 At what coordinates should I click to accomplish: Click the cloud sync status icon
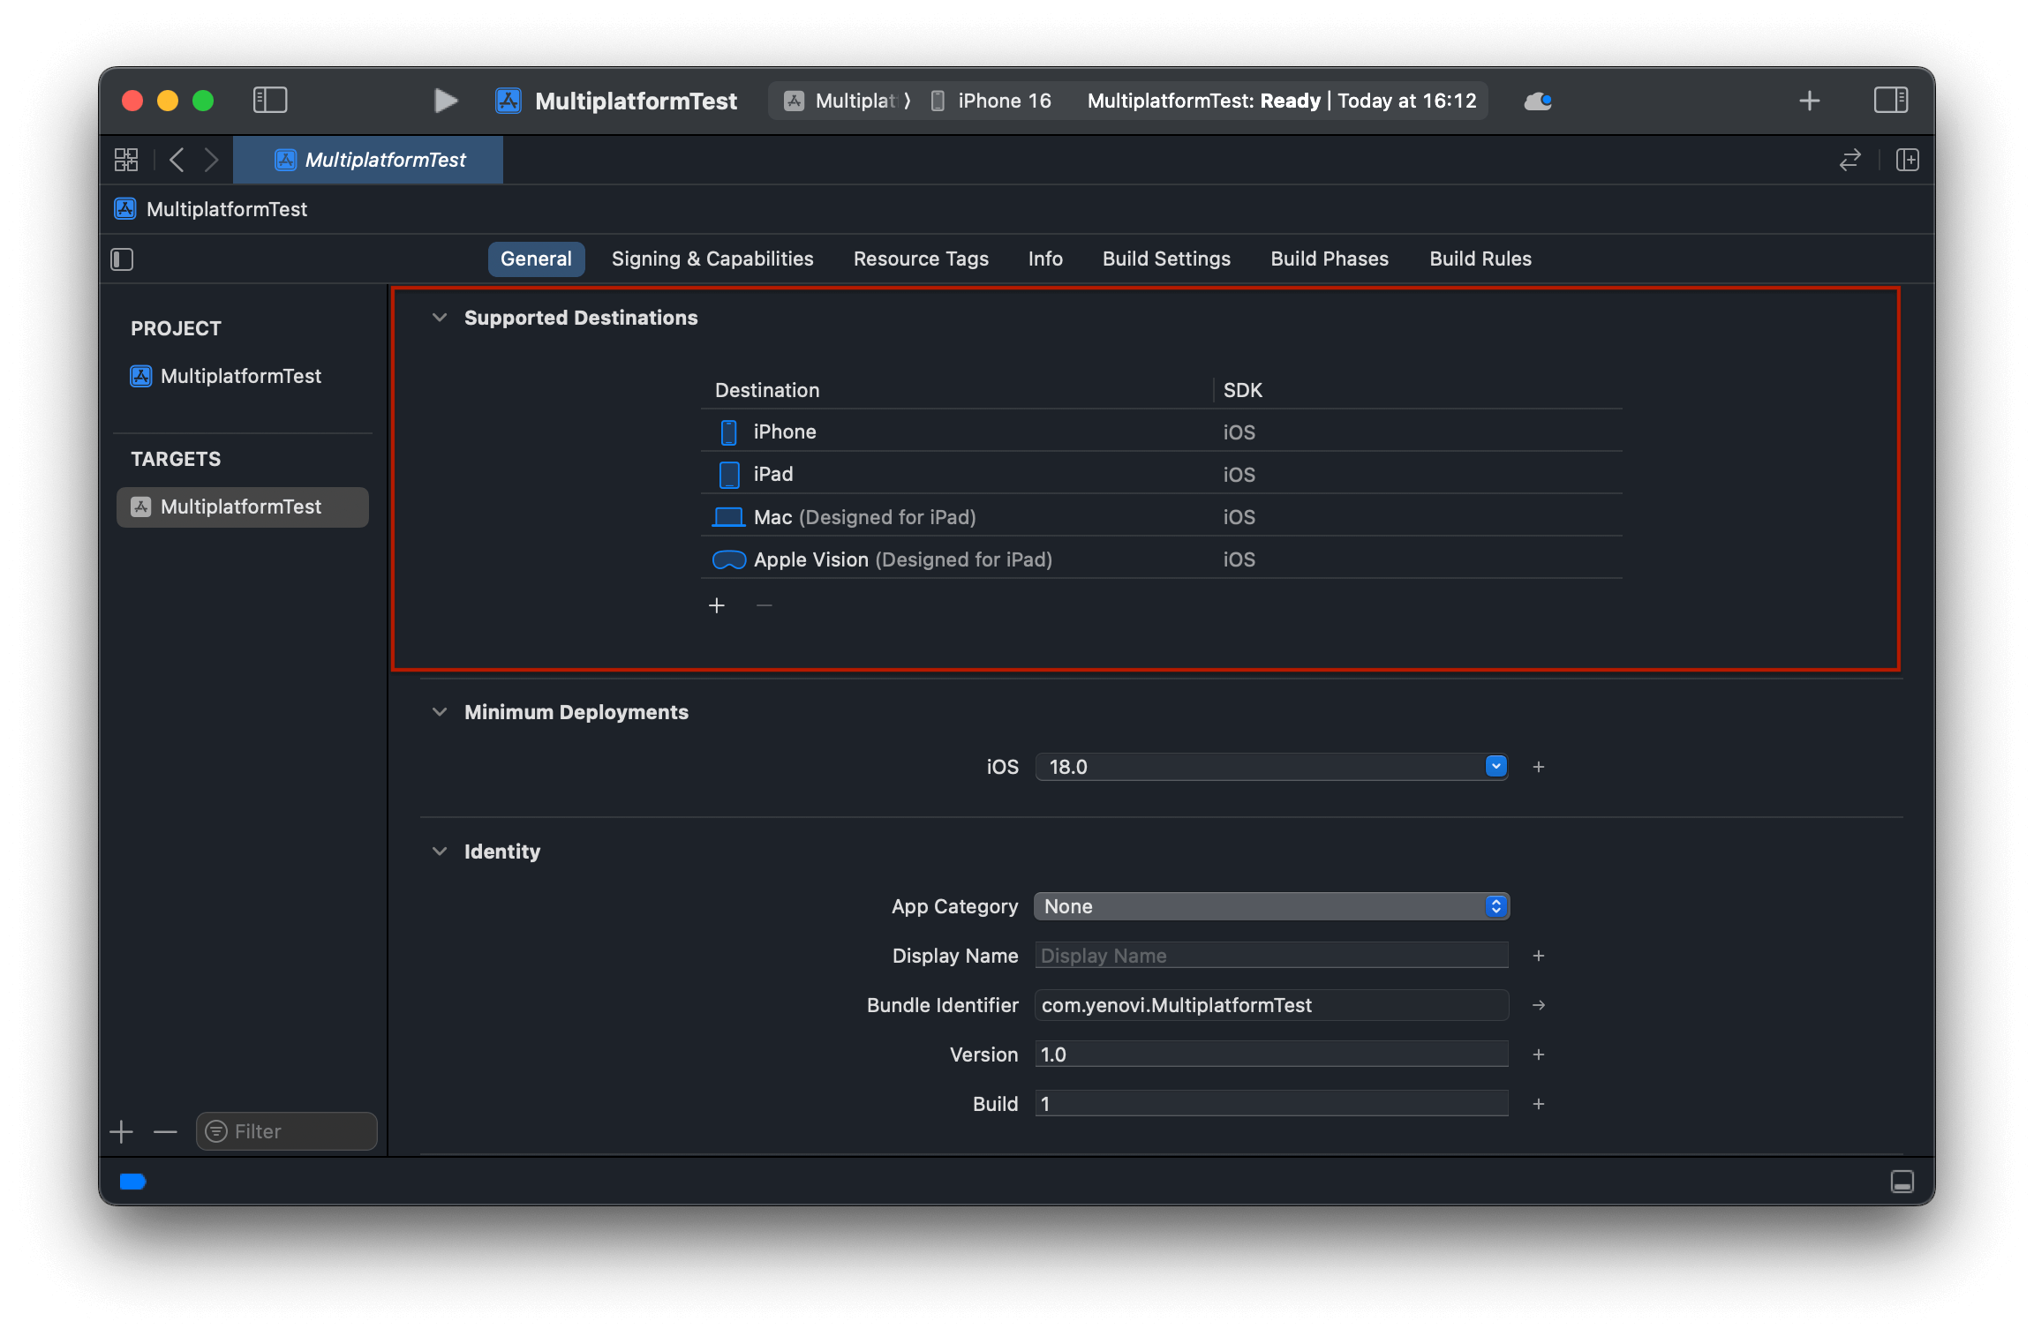1538,100
